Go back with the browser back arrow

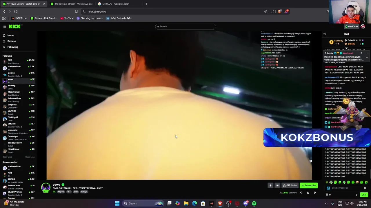pyautogui.click(x=4, y=12)
